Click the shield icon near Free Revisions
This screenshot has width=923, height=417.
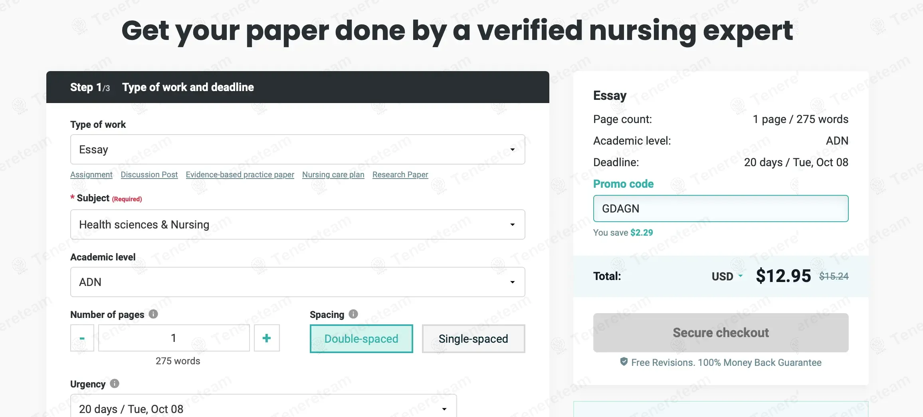pyautogui.click(x=624, y=362)
